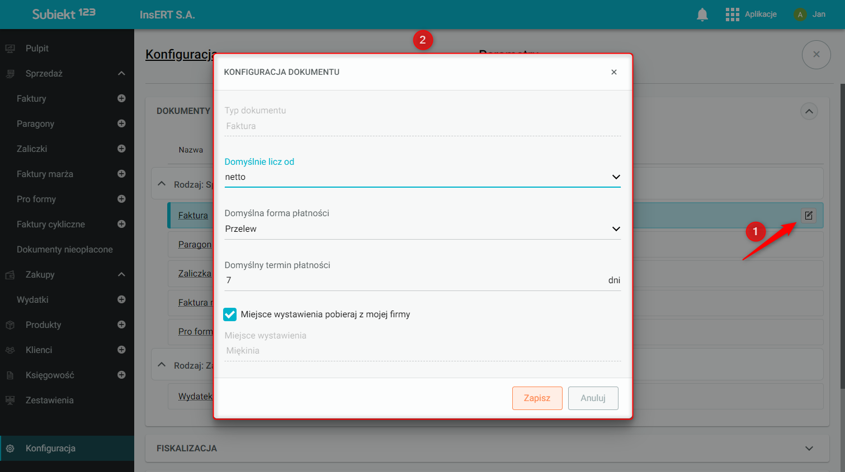Screen dimensions: 845x472
Task: Open the Domyślnie licz od dropdown
Action: click(x=422, y=177)
